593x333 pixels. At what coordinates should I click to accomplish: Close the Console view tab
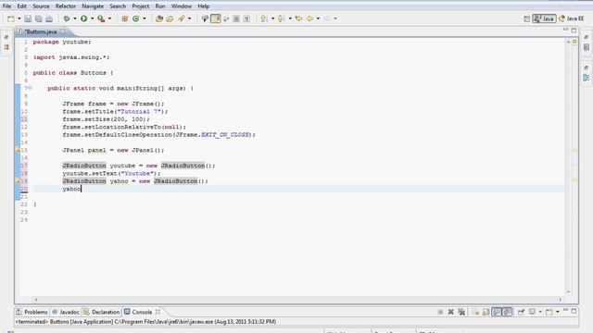click(158, 312)
